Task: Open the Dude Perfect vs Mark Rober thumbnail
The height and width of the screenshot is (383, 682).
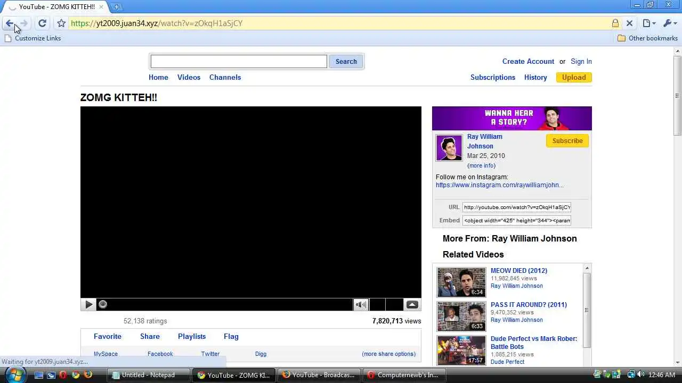Action: [461, 350]
